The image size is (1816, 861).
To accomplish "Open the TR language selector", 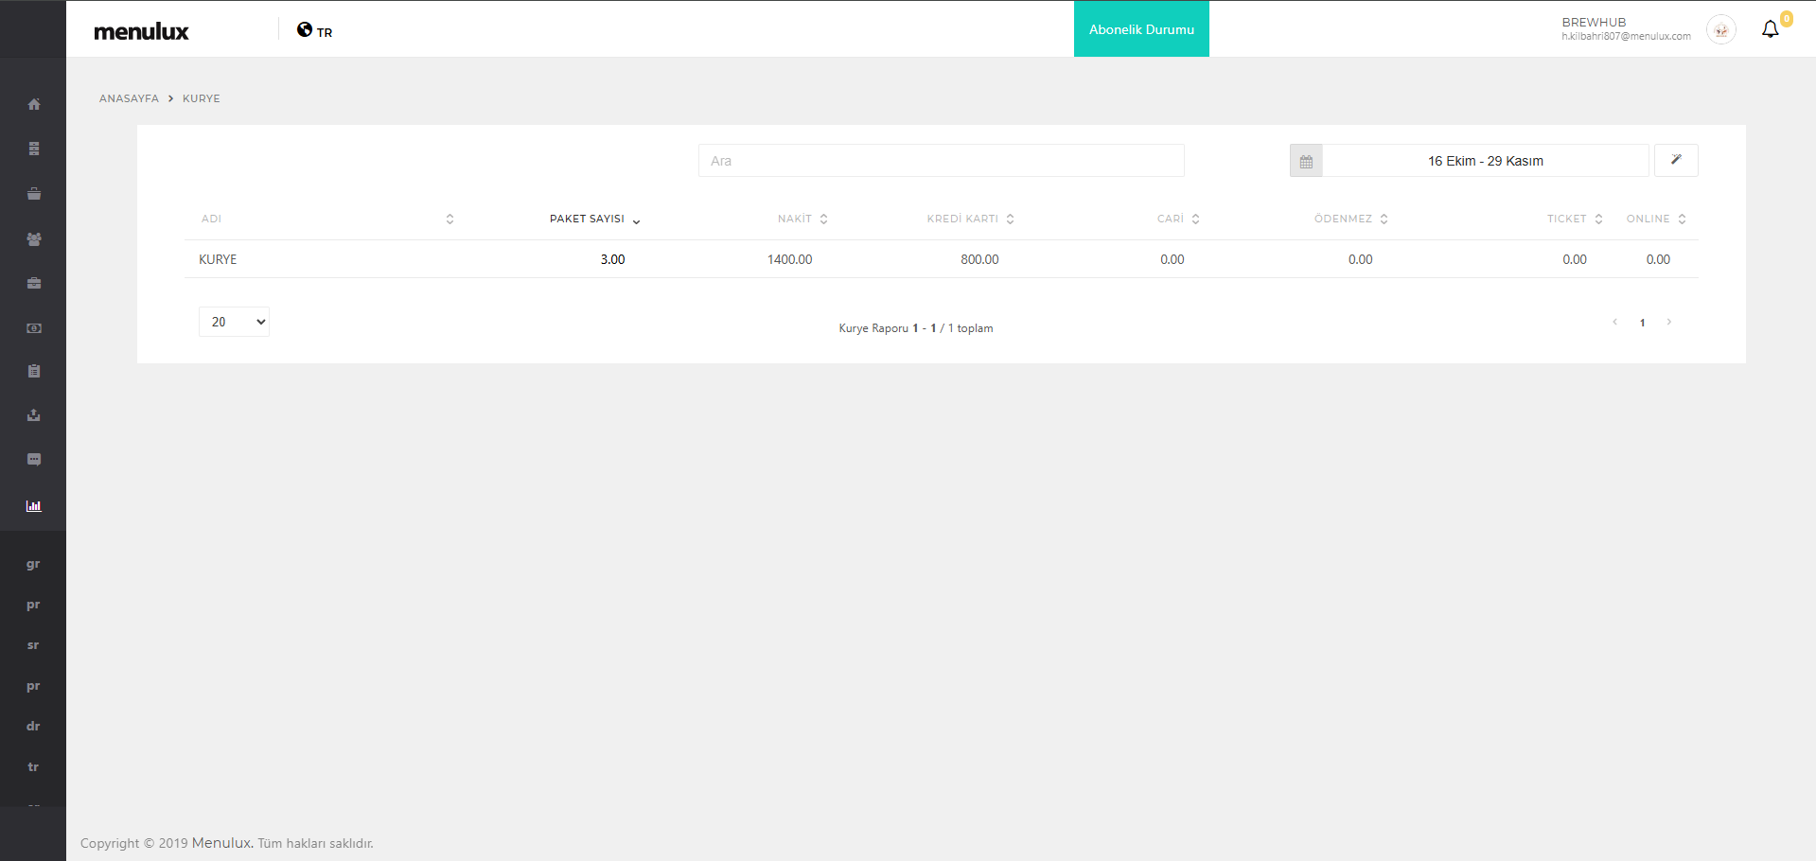I will pyautogui.click(x=315, y=31).
